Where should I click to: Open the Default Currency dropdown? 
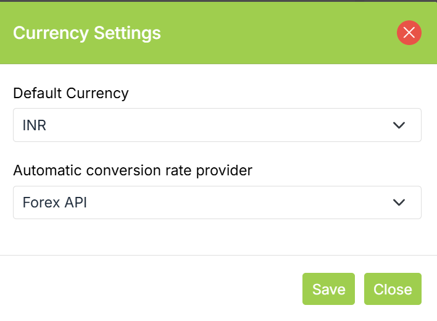(217, 125)
